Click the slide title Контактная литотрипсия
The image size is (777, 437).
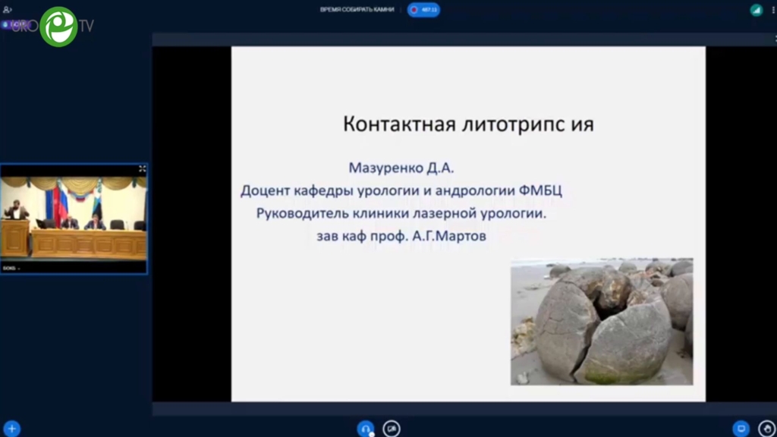(x=468, y=124)
